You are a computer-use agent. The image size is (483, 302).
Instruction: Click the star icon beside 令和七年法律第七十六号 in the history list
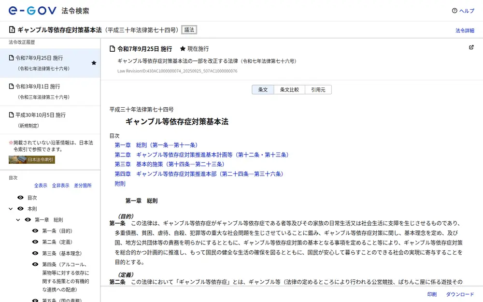(94, 63)
